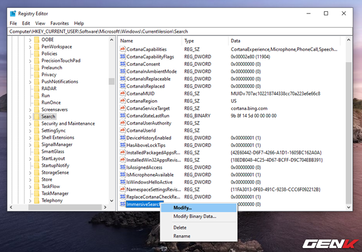Click the ReplaceCortanaCheckRe... DWORD icon

122,197
